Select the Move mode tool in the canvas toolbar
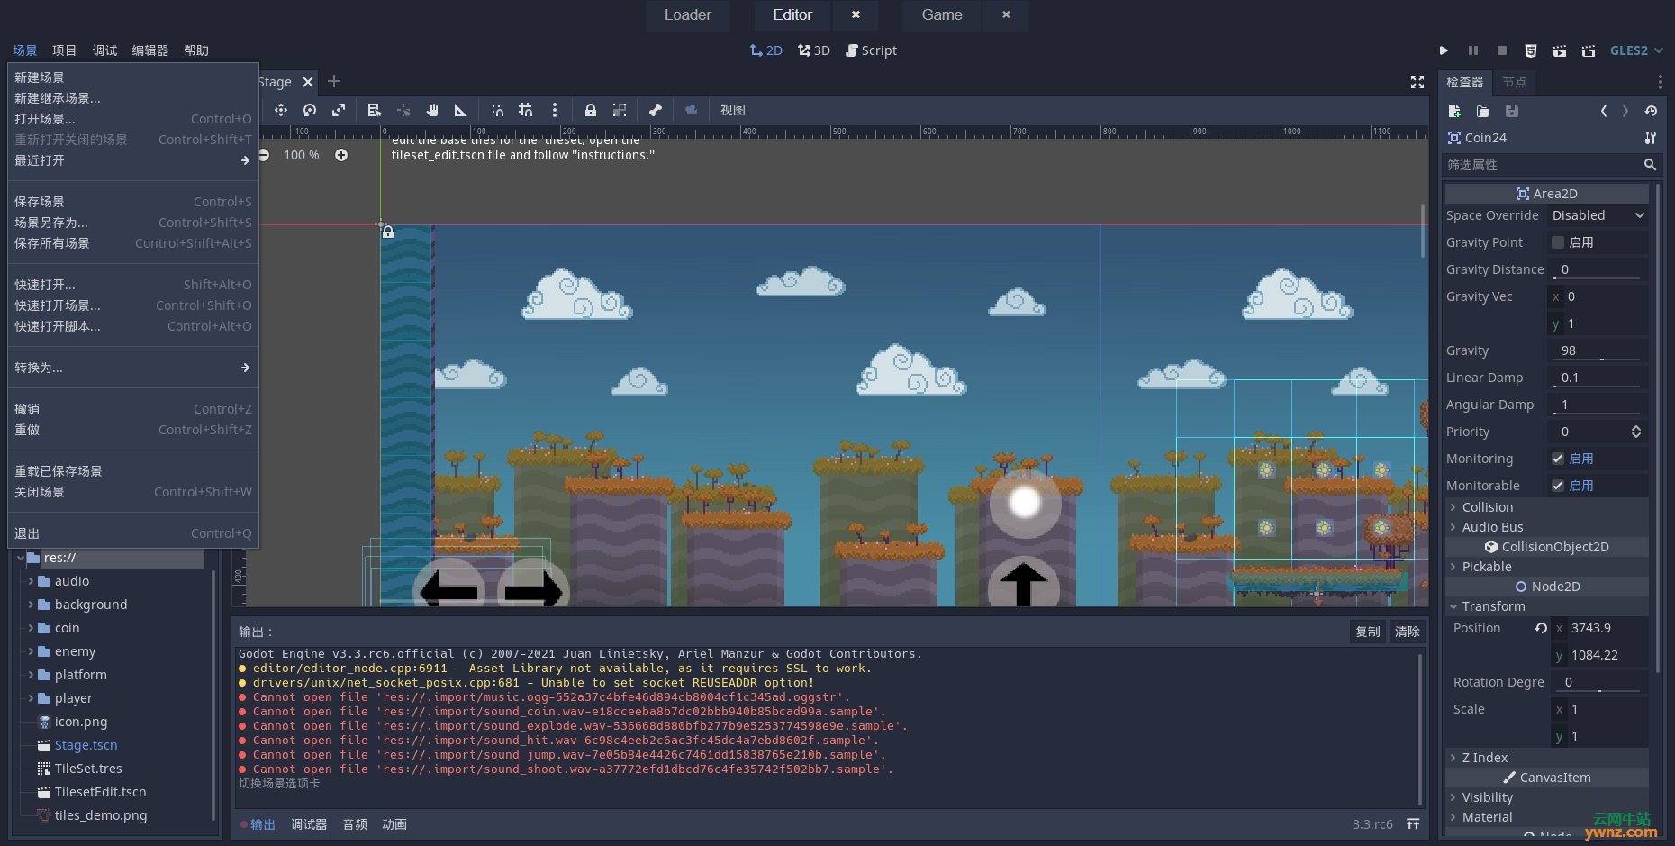This screenshot has width=1675, height=846. coord(281,110)
